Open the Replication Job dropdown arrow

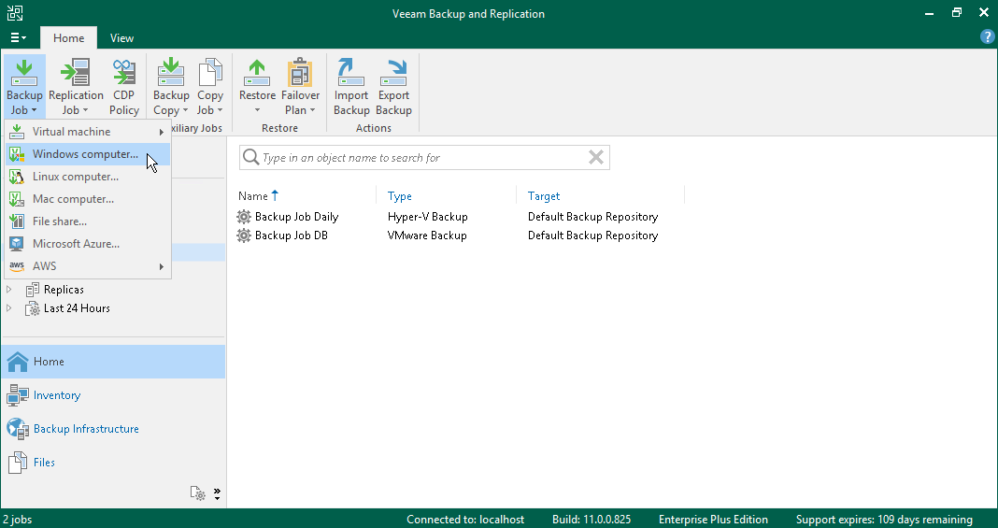(85, 110)
